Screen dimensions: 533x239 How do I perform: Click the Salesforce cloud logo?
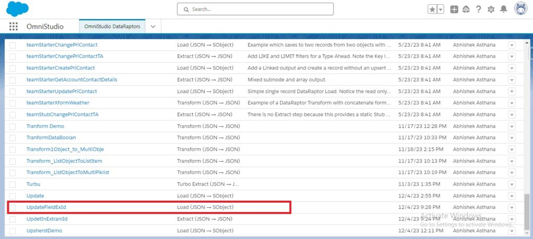(17, 8)
